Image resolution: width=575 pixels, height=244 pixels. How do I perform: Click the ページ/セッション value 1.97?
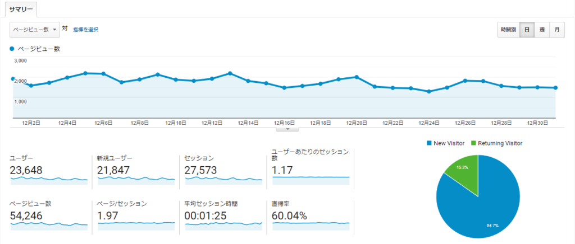coord(106,216)
